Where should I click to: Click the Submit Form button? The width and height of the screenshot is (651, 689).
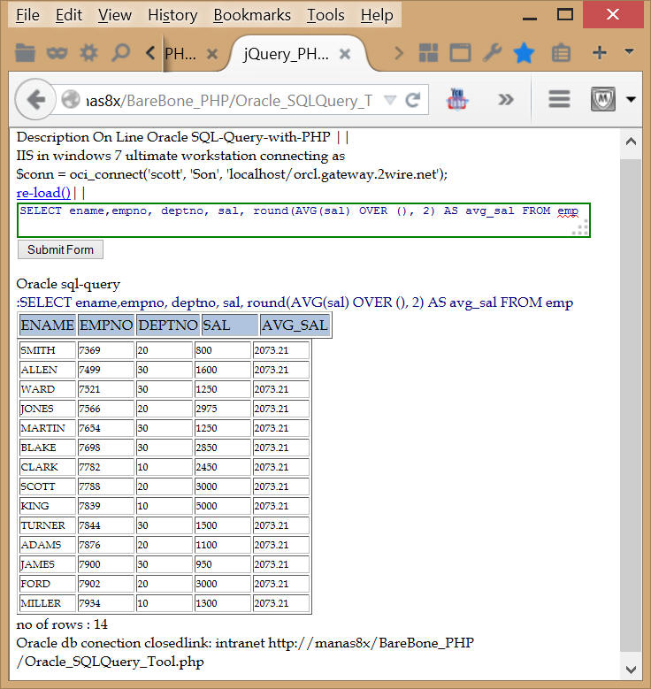[x=60, y=249]
